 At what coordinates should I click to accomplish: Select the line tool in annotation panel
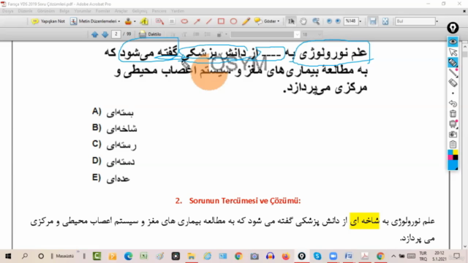tap(453, 73)
